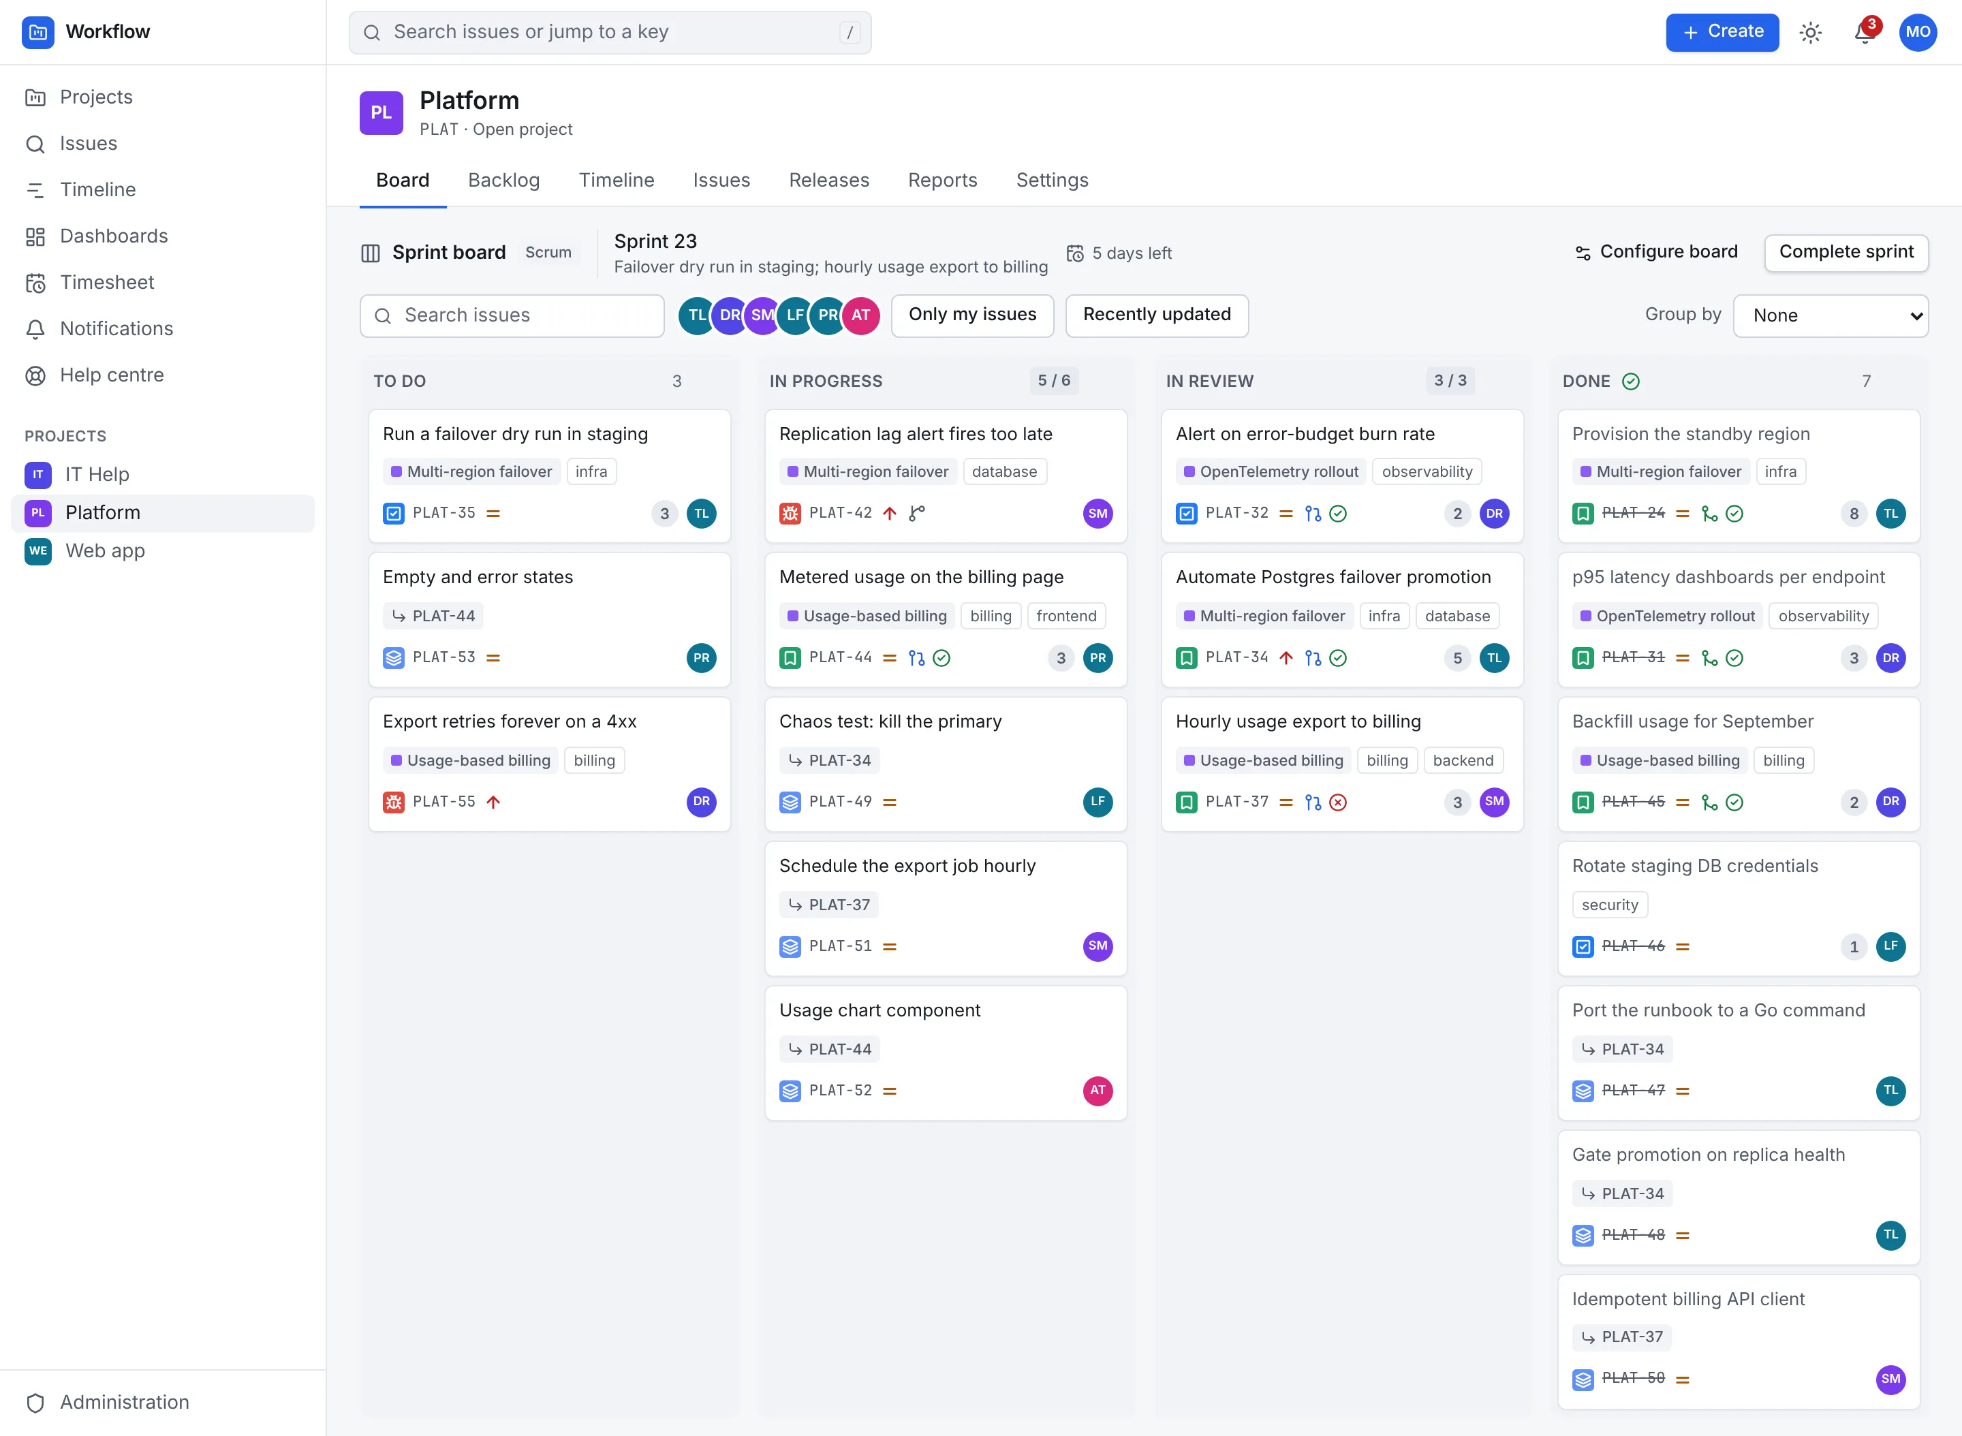This screenshot has width=1962, height=1436.
Task: Click the failed build icon on PLAT-37
Action: 1338,802
